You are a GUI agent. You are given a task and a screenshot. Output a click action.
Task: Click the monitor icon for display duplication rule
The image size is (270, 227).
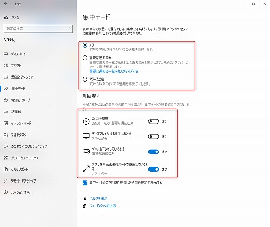point(86,136)
